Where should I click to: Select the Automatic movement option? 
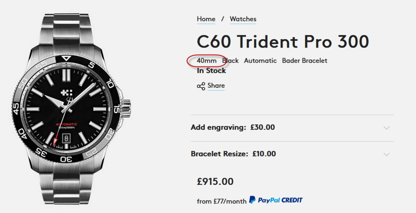coord(260,61)
